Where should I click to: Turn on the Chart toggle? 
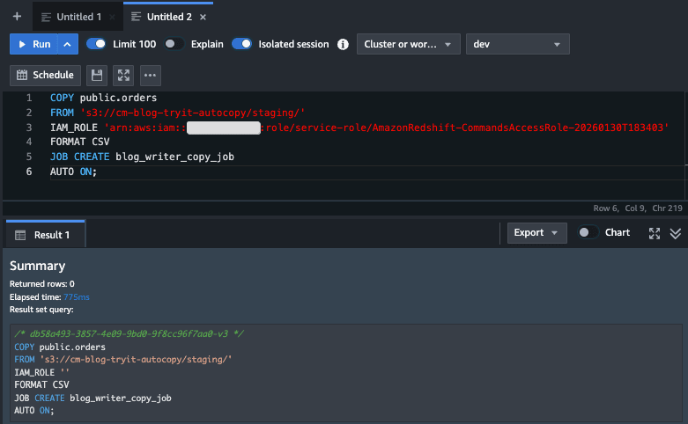pyautogui.click(x=588, y=232)
